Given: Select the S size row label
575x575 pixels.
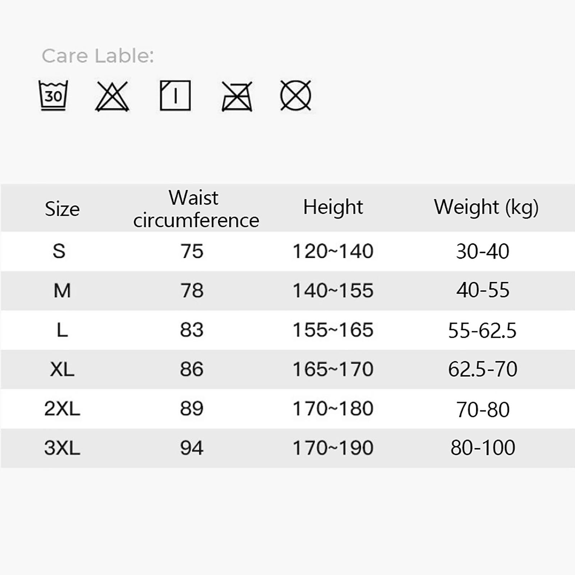Looking at the screenshot, I should coord(59,251).
